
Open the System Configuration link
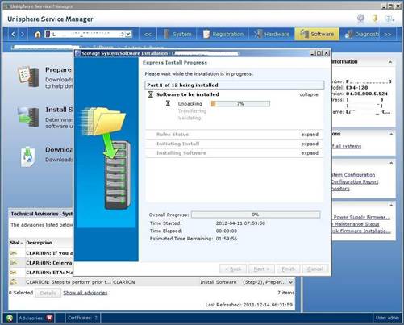coord(352,175)
